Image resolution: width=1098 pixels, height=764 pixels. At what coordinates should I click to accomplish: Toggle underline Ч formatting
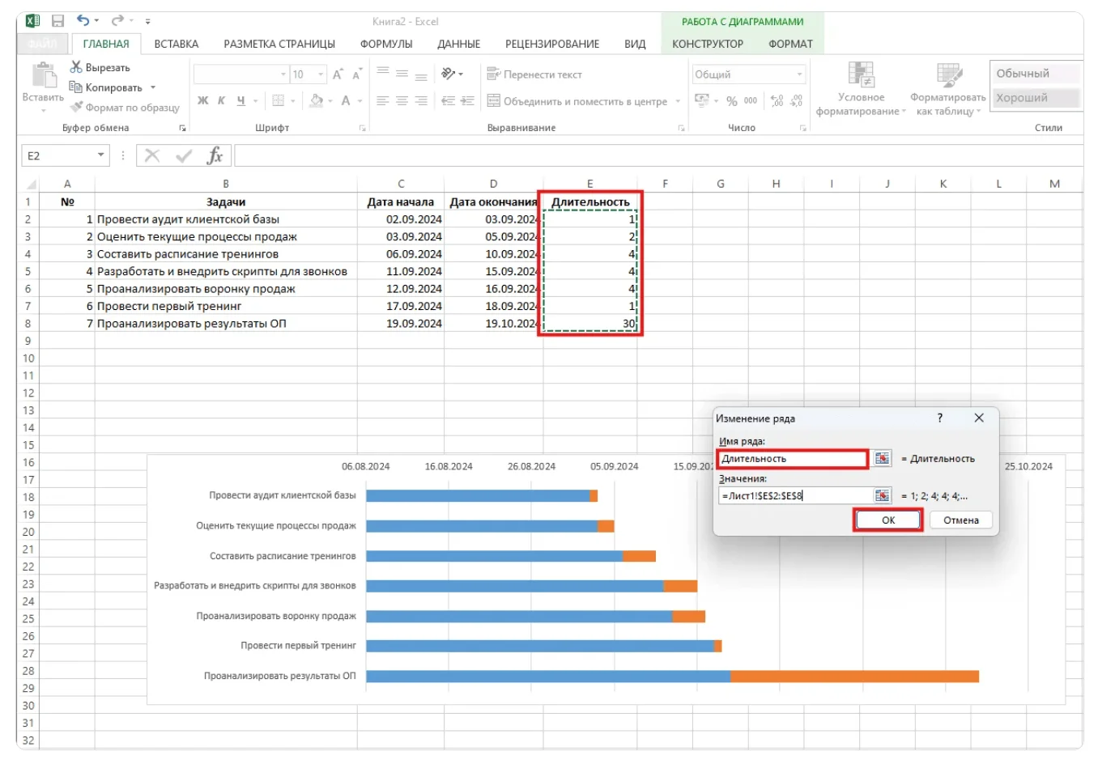[x=240, y=101]
